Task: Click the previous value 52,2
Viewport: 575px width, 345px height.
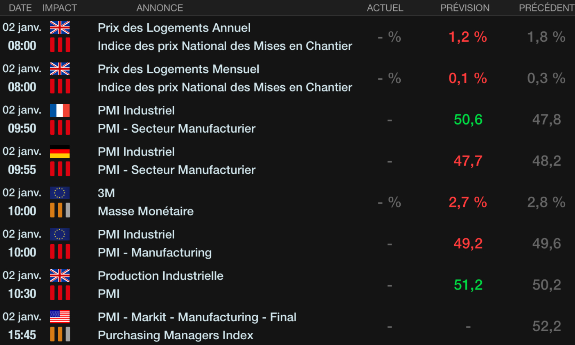Action: (x=547, y=326)
